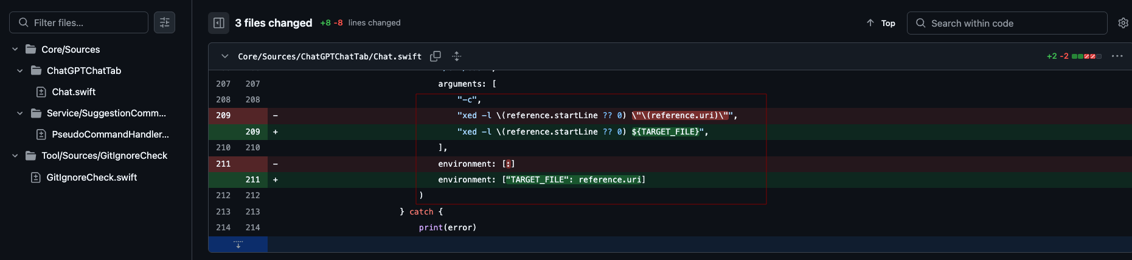
Task: Jump to Top of page
Action: (881, 23)
